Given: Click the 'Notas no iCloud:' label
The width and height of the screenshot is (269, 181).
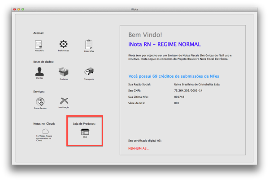Looking at the screenshot, I should 44,123.
